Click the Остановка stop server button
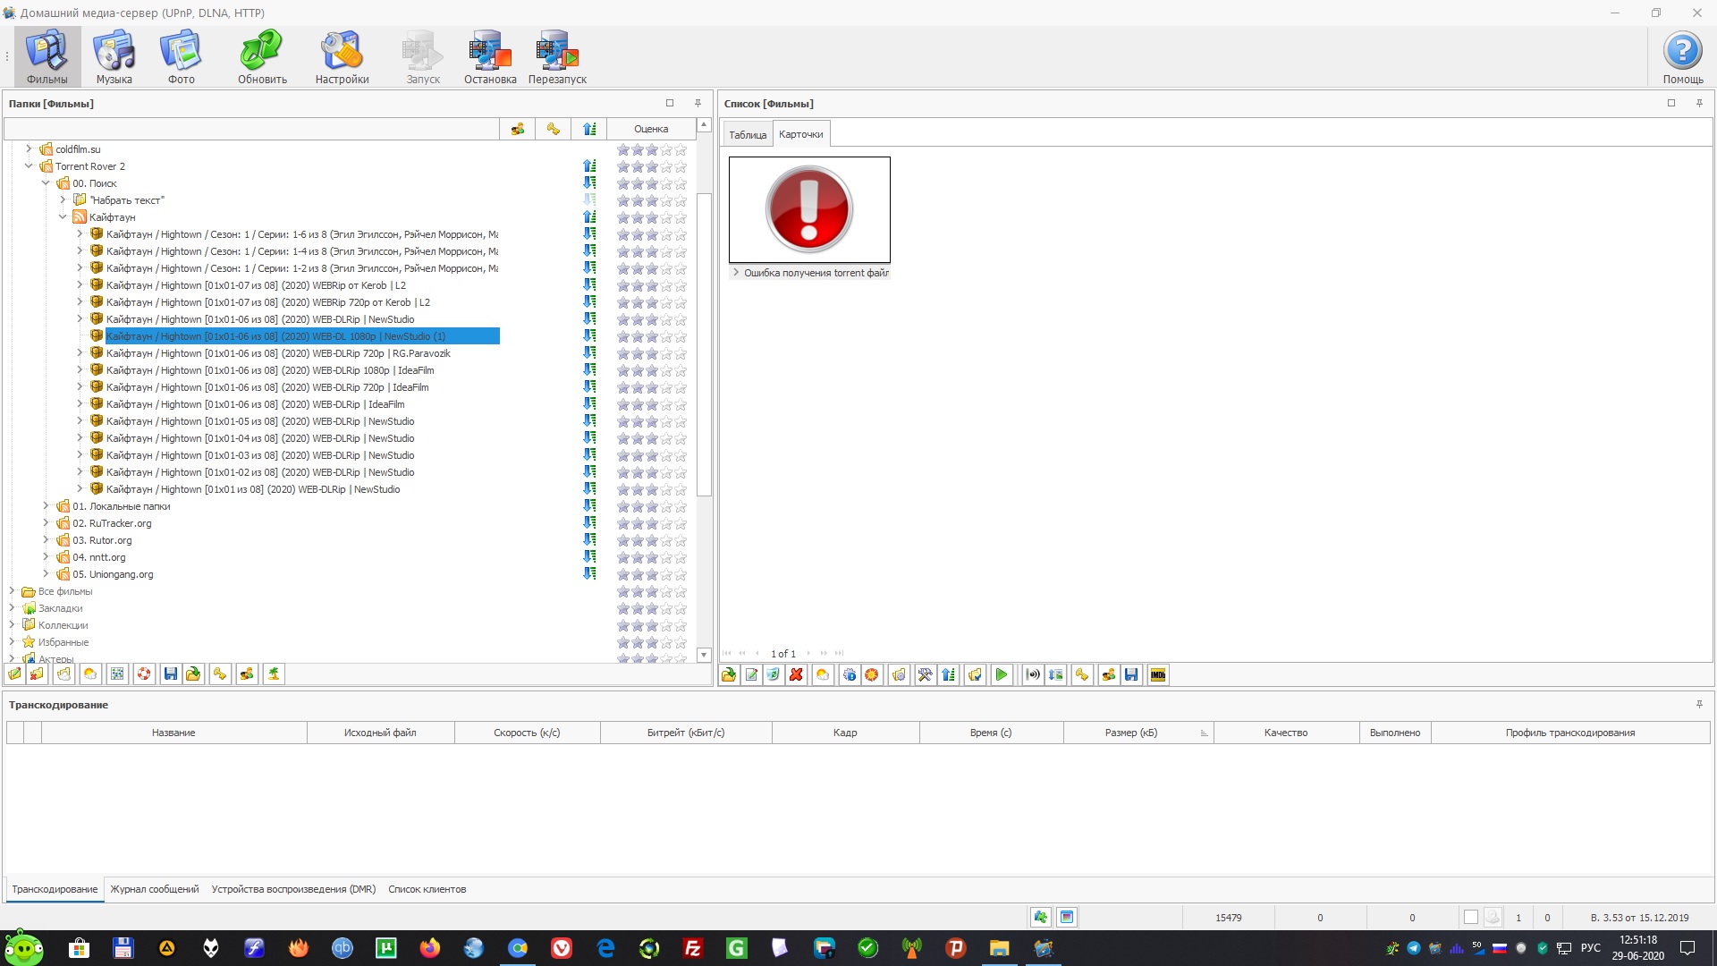Screen dimensions: 1717x966 tap(490, 57)
